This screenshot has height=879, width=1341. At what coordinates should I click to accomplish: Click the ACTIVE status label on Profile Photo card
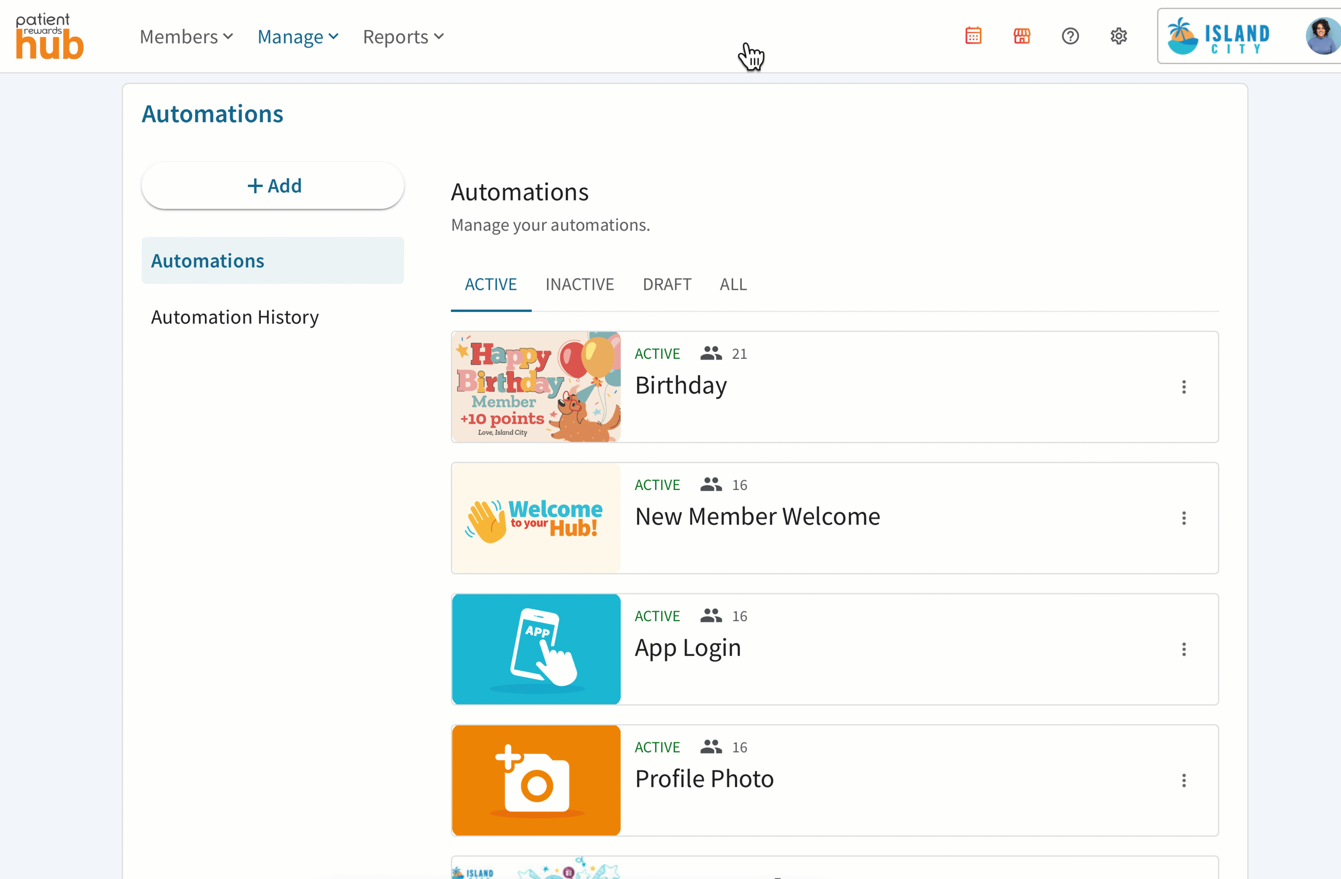tap(657, 748)
